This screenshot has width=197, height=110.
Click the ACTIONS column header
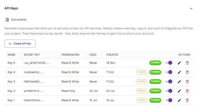point(184,55)
